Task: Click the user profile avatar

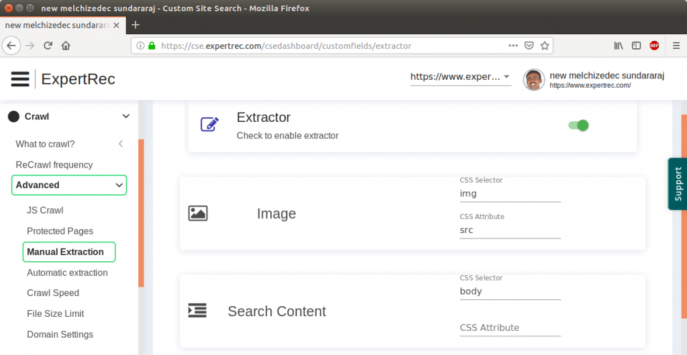Action: [x=534, y=80]
